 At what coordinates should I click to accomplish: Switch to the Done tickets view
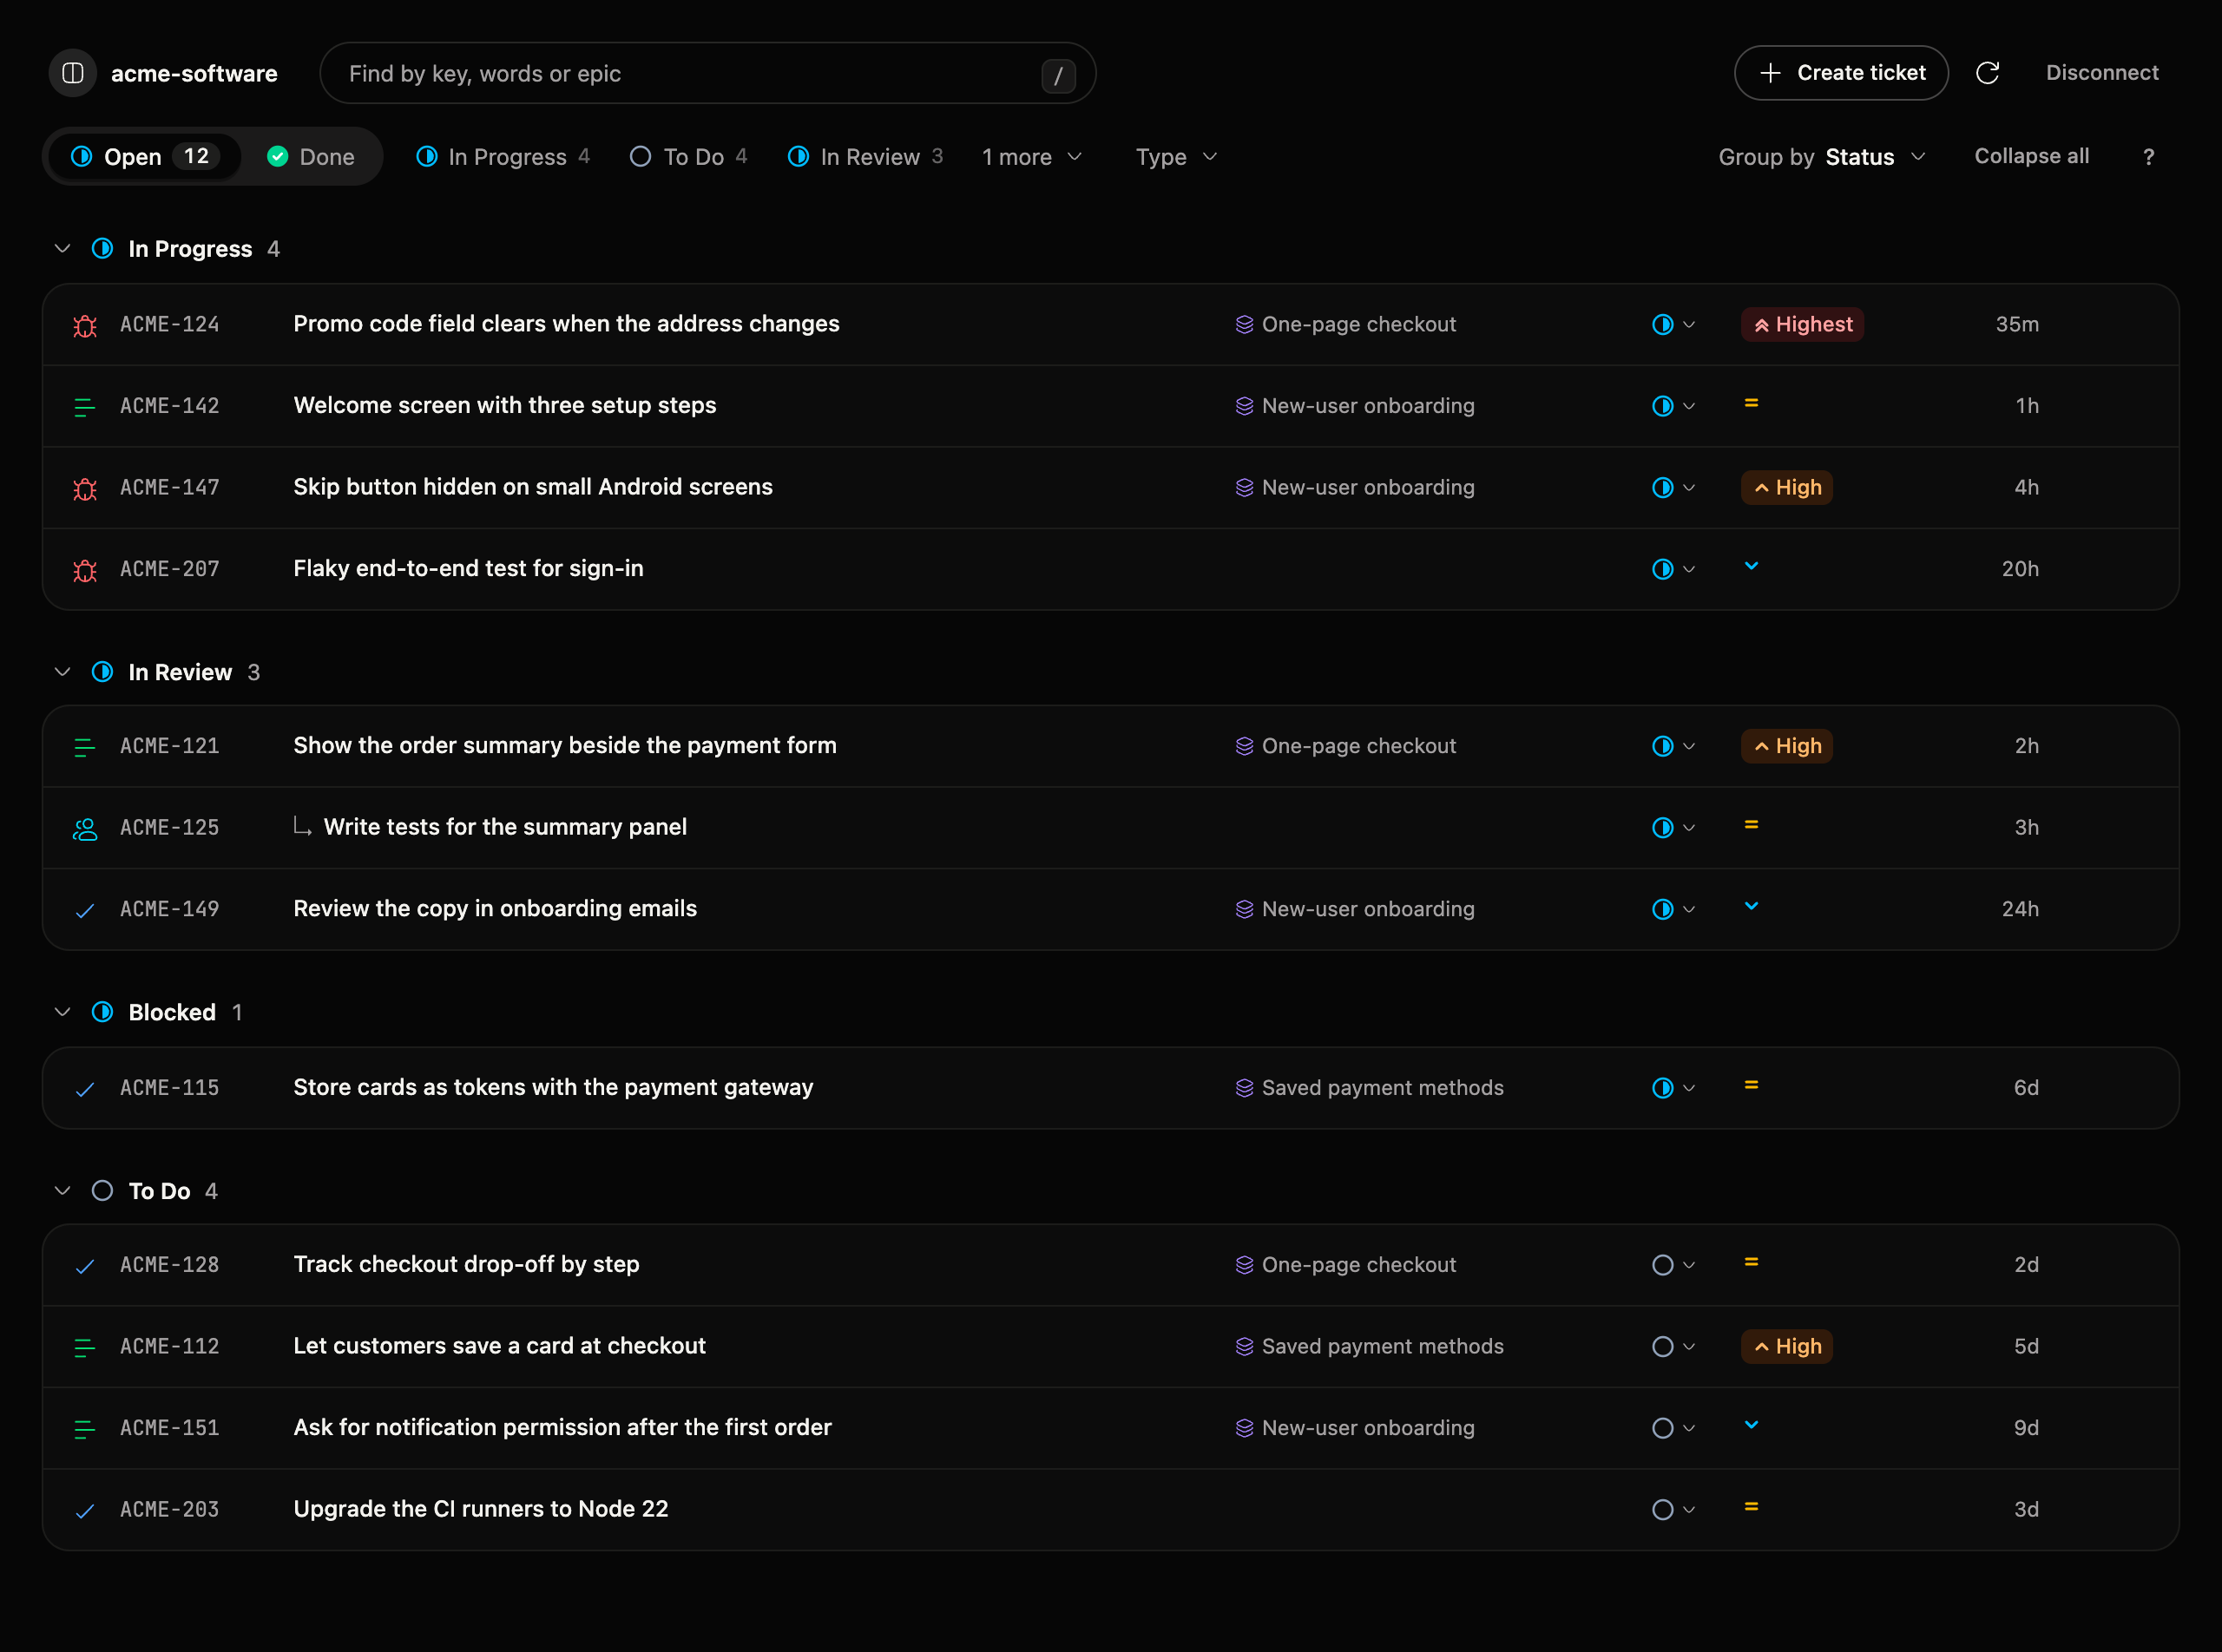click(x=311, y=157)
